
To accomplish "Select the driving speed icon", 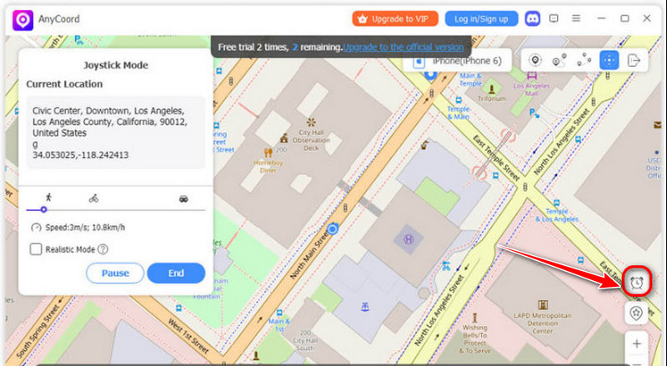I will [183, 198].
